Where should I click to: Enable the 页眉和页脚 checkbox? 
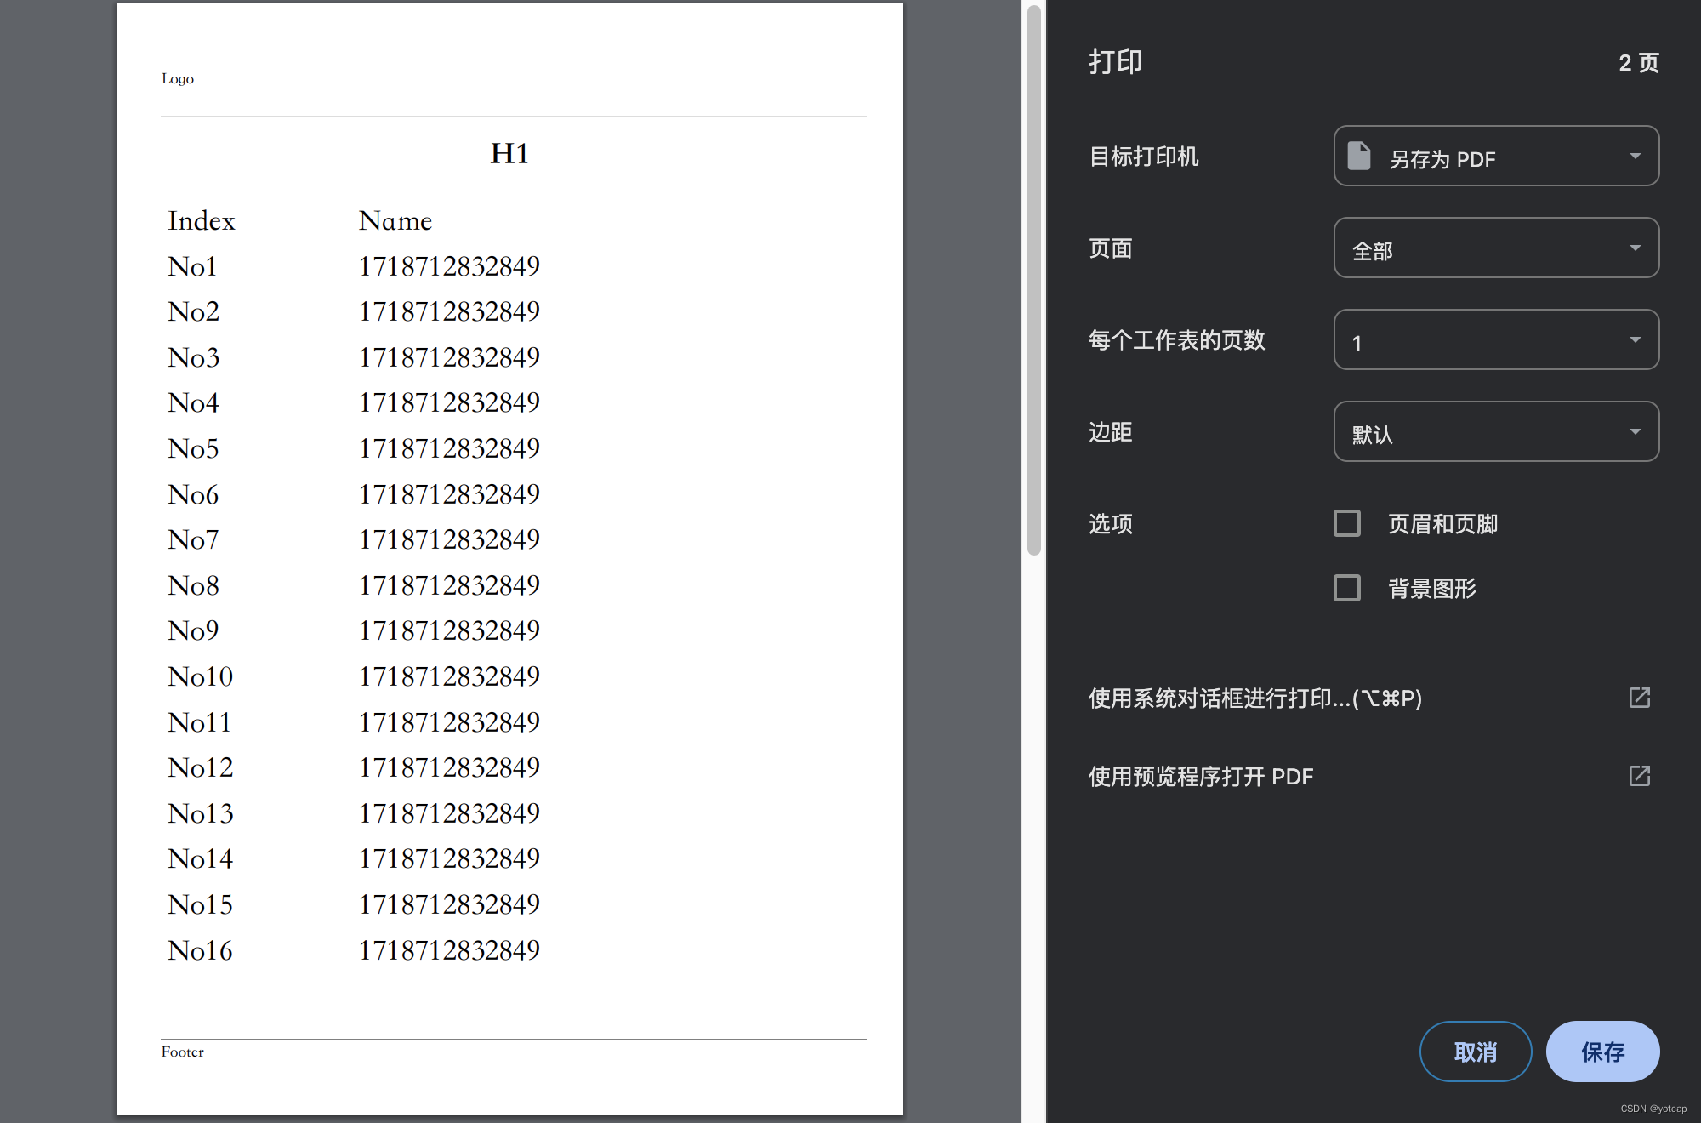(x=1347, y=523)
